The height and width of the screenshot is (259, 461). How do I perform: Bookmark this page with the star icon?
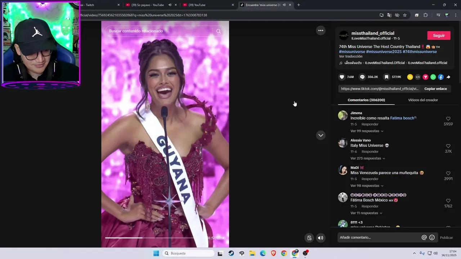click(x=405, y=15)
